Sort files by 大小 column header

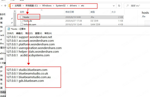point(113,12)
